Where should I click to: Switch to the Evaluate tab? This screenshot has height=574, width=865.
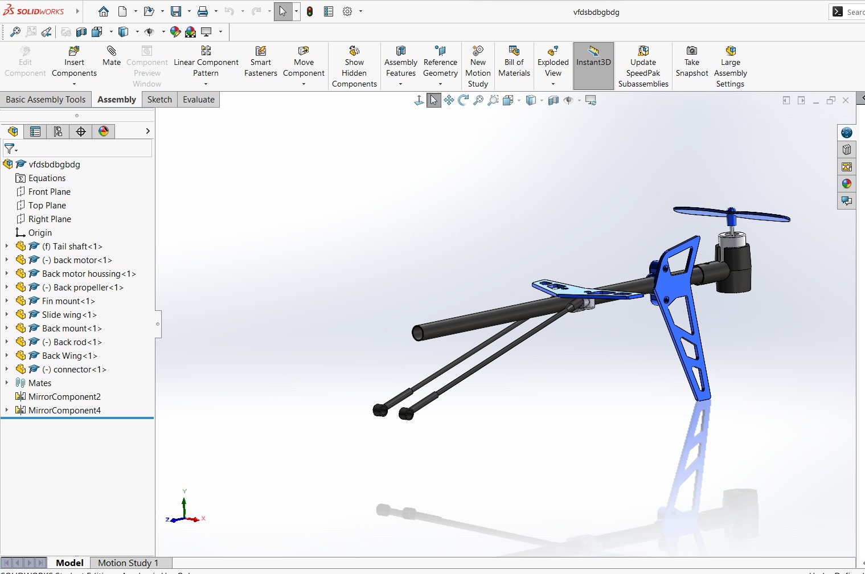click(198, 100)
